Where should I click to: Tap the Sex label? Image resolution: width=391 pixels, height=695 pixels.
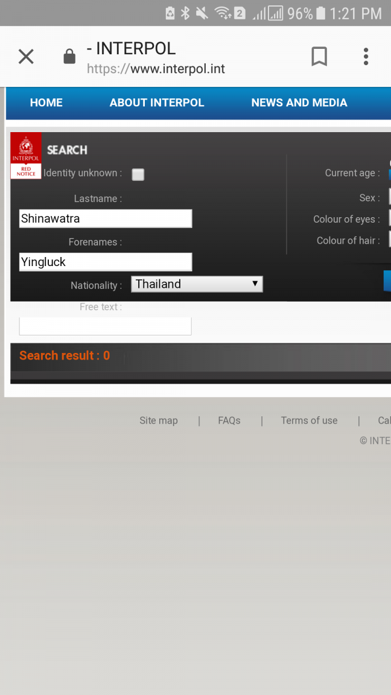point(370,198)
